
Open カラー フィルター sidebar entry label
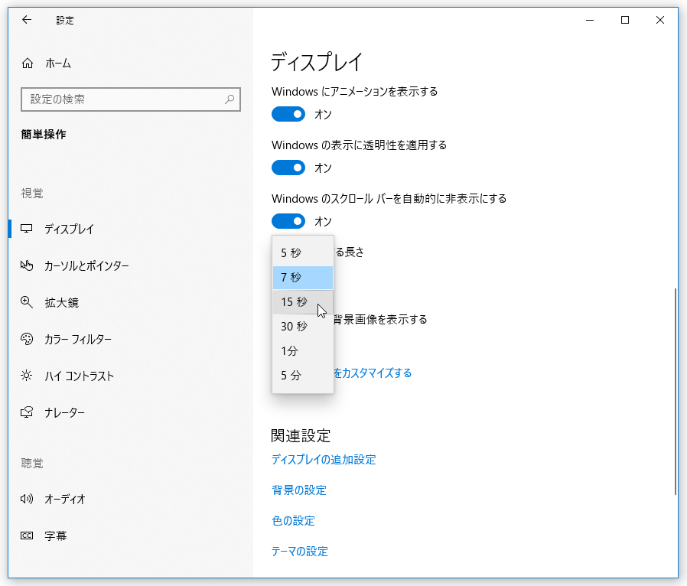[x=78, y=340]
